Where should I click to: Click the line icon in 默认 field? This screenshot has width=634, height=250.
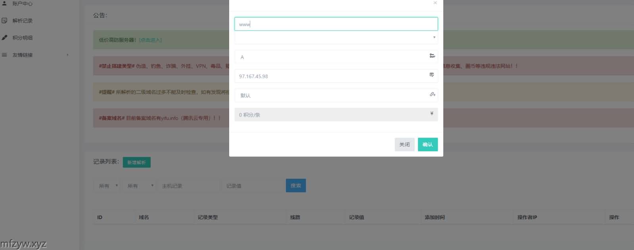coord(432,94)
